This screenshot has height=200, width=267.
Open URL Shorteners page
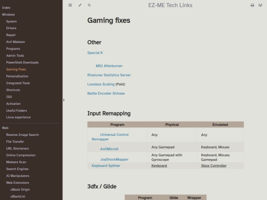click(x=17, y=149)
